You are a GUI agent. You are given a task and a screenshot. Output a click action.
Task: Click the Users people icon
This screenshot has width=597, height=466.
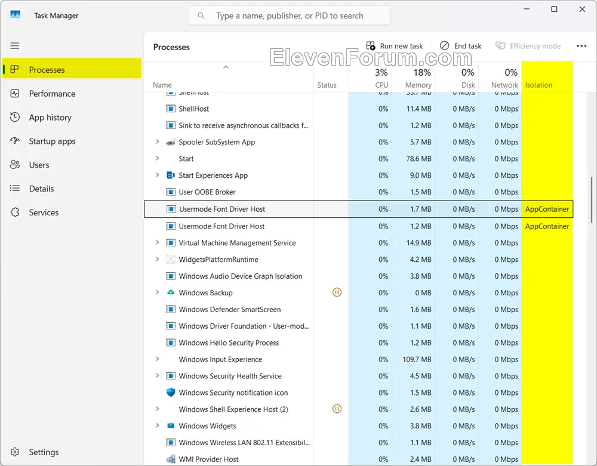click(x=15, y=165)
